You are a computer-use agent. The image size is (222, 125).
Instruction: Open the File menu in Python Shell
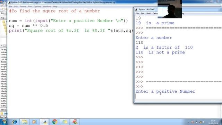137,14
